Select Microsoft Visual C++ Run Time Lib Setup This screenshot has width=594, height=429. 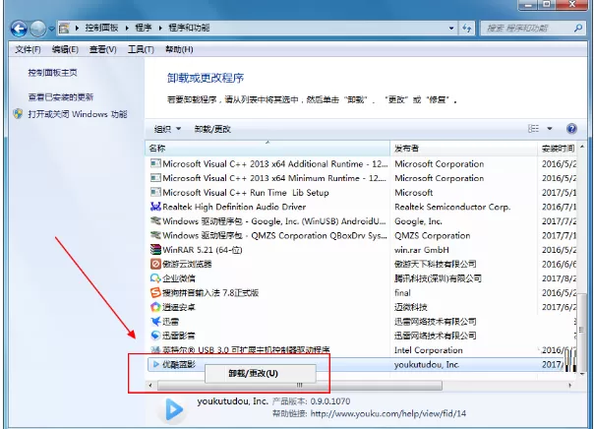[246, 193]
